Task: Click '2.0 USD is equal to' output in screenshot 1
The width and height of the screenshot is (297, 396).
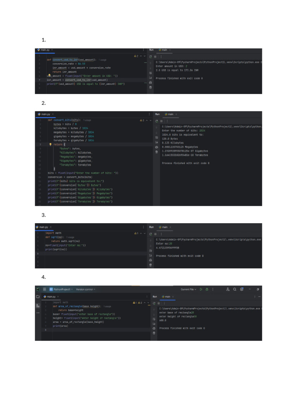Action: [177, 70]
